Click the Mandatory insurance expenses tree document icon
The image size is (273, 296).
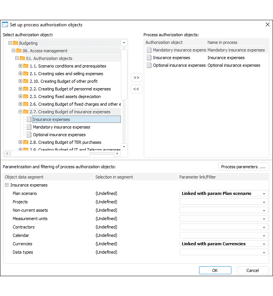[x=29, y=127]
